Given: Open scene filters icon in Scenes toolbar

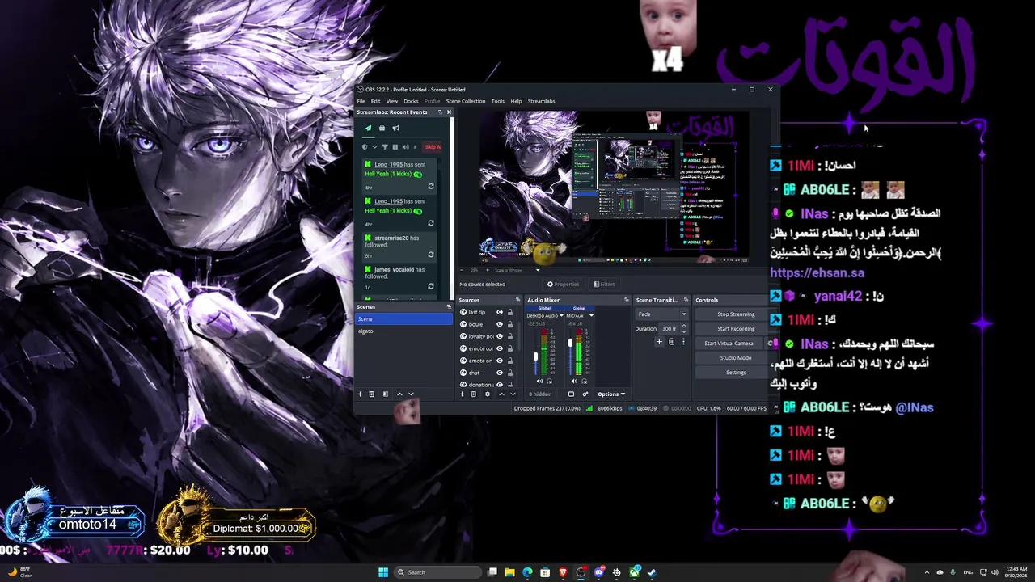Looking at the screenshot, I should point(385,394).
